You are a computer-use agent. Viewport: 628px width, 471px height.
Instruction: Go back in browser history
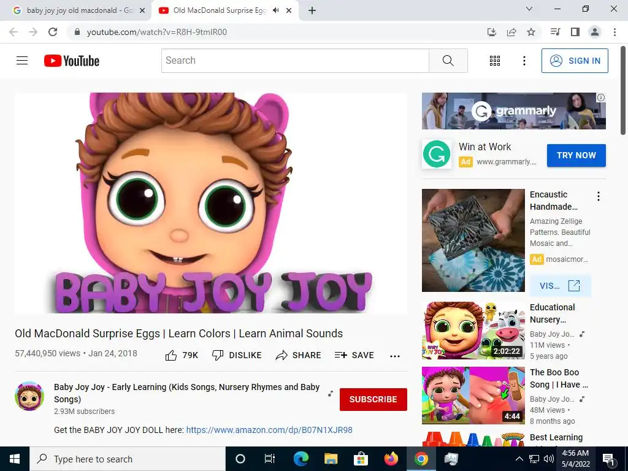pos(13,32)
